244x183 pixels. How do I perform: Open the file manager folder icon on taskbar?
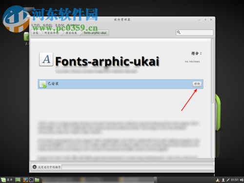[37, 180]
